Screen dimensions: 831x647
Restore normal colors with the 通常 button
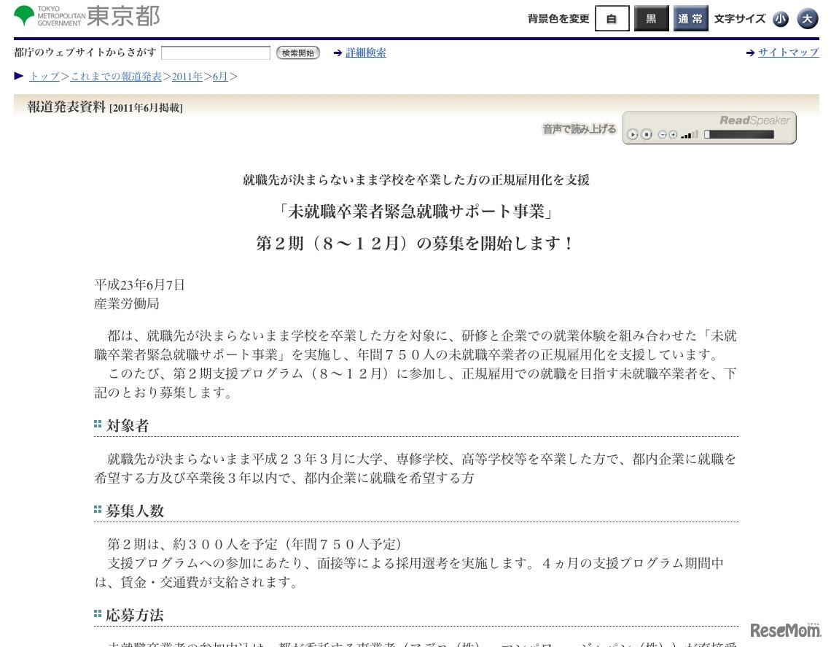pyautogui.click(x=690, y=18)
